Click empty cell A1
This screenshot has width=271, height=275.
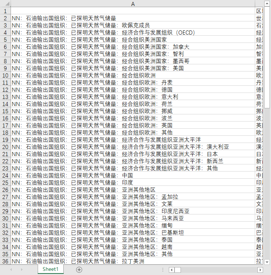[x=133, y=11]
